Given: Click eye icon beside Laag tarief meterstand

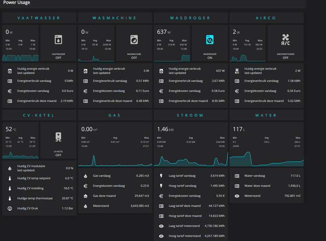Looking at the screenshot, I should coord(161,226).
